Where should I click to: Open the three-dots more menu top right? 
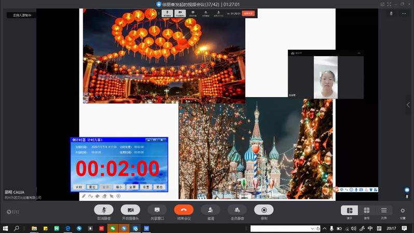[x=404, y=13]
